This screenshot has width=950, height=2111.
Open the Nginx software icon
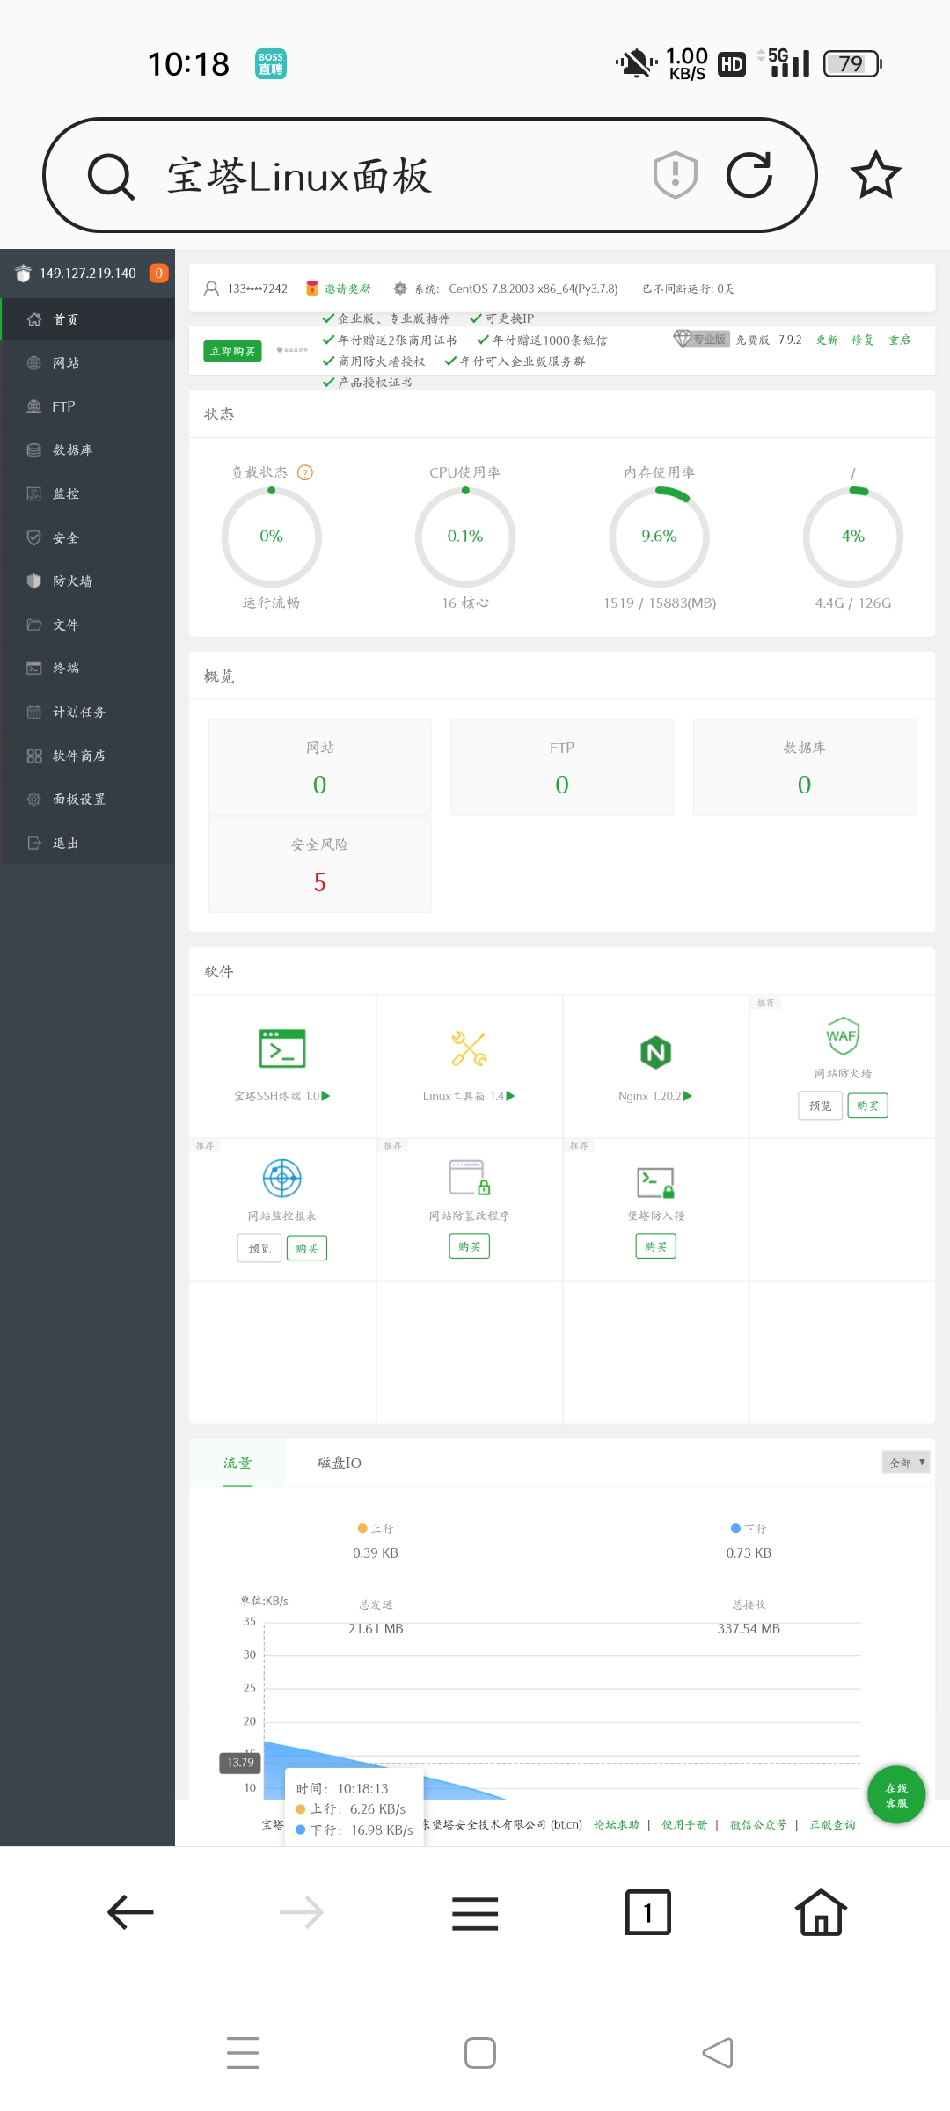pos(655,1052)
